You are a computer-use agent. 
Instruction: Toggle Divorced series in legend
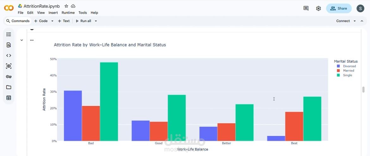click(x=346, y=66)
